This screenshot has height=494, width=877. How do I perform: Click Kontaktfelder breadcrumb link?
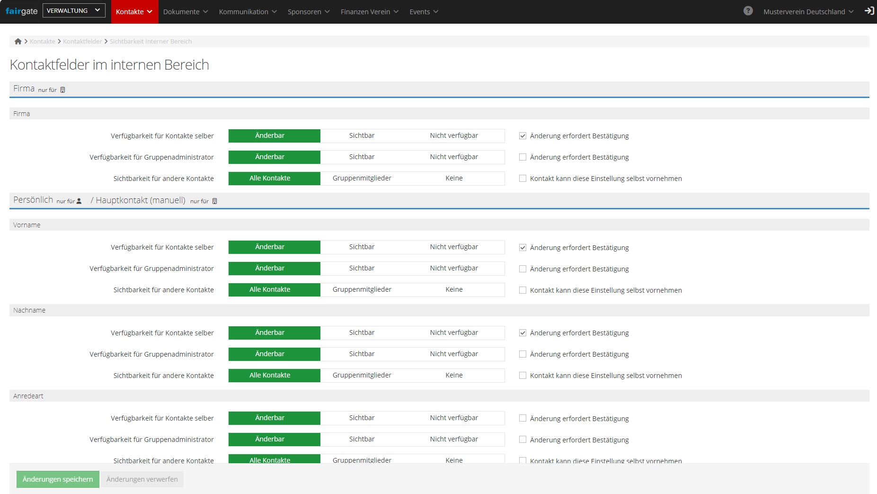click(x=82, y=42)
